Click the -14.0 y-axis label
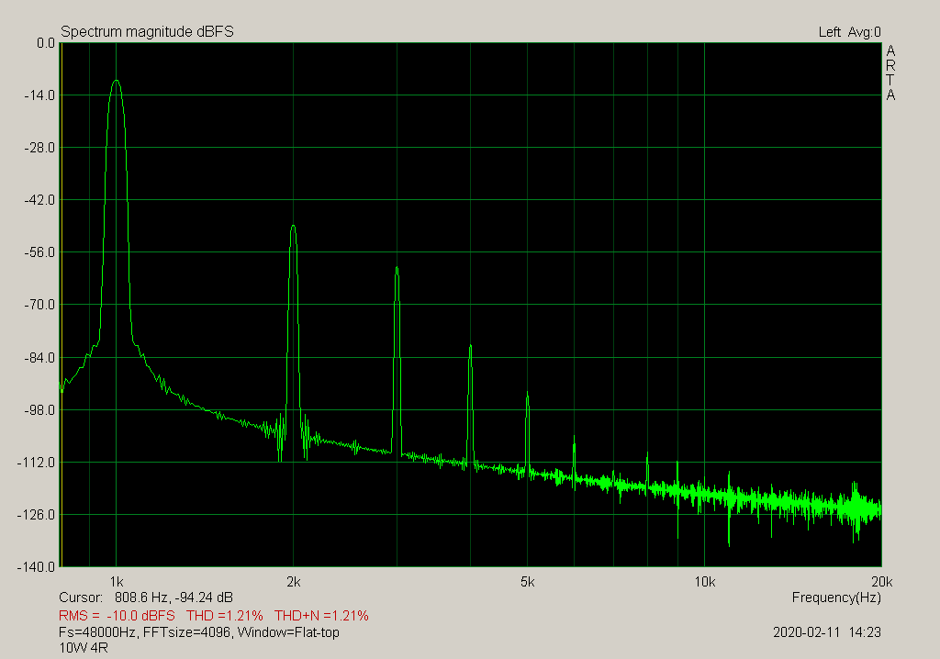 (x=39, y=95)
